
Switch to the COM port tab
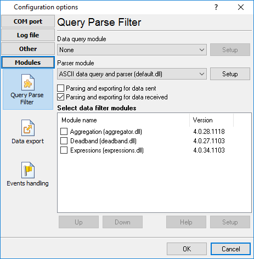click(28, 21)
